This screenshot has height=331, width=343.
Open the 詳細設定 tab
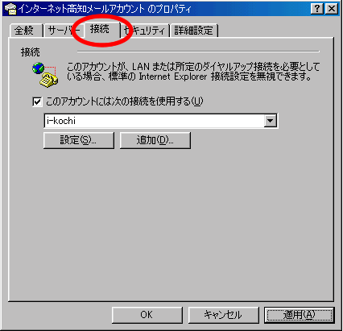[194, 30]
